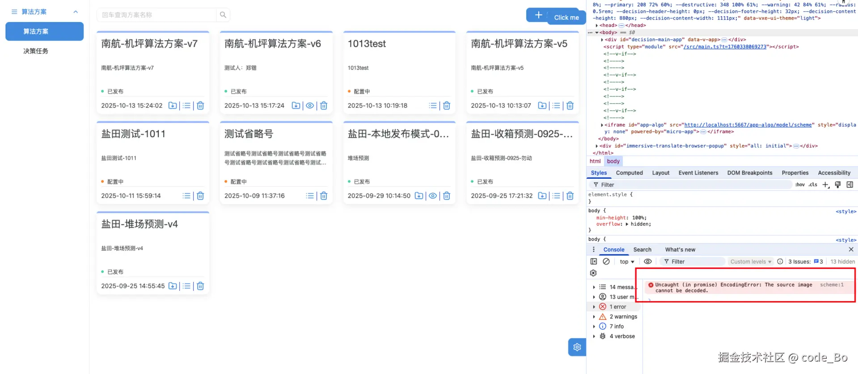Image resolution: width=858 pixels, height=374 pixels.
Task: Toggle the console sidebar panel icon
Action: 594,261
